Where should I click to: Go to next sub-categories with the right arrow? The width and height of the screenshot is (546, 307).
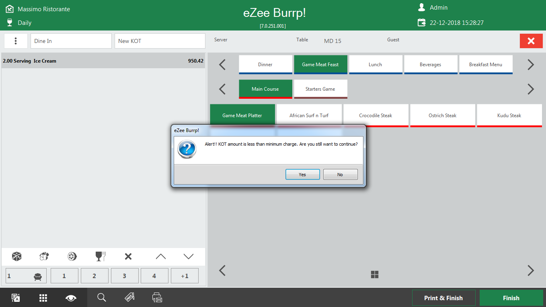coord(531,89)
